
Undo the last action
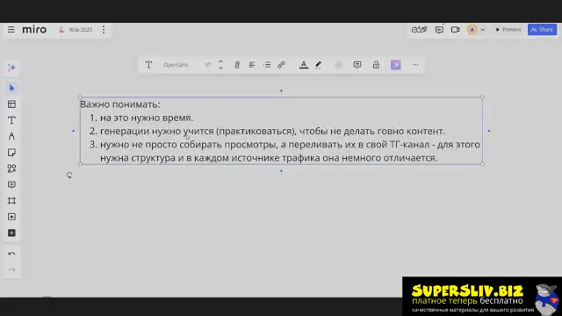11,254
